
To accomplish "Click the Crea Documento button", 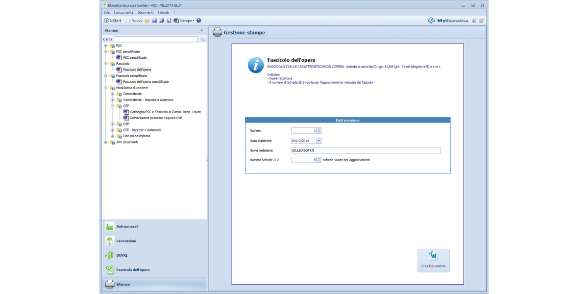I will point(433,260).
